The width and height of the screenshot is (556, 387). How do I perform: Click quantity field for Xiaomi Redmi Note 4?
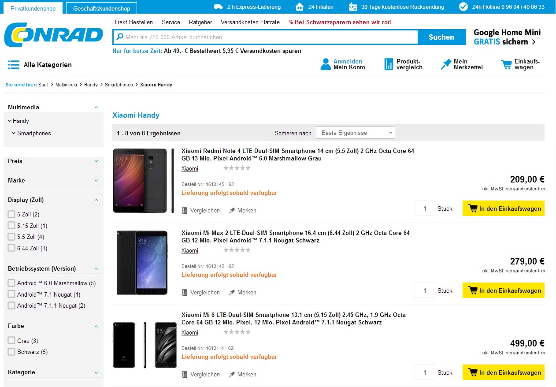(x=425, y=208)
